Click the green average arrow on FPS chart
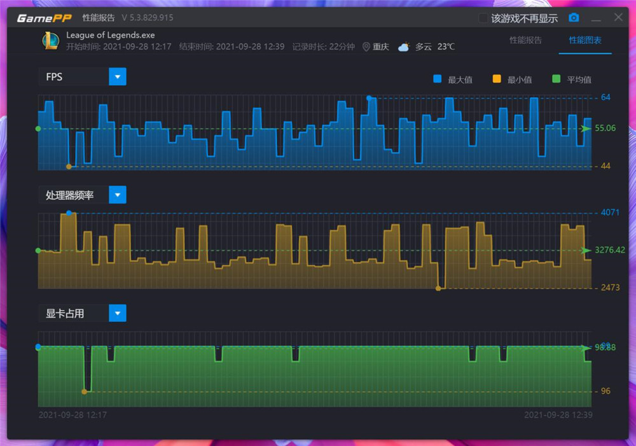Image resolution: width=636 pixels, height=446 pixels. coord(585,129)
